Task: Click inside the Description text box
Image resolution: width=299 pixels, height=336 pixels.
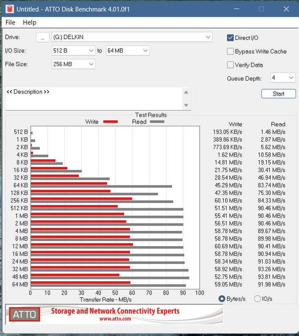Action: [x=94, y=98]
